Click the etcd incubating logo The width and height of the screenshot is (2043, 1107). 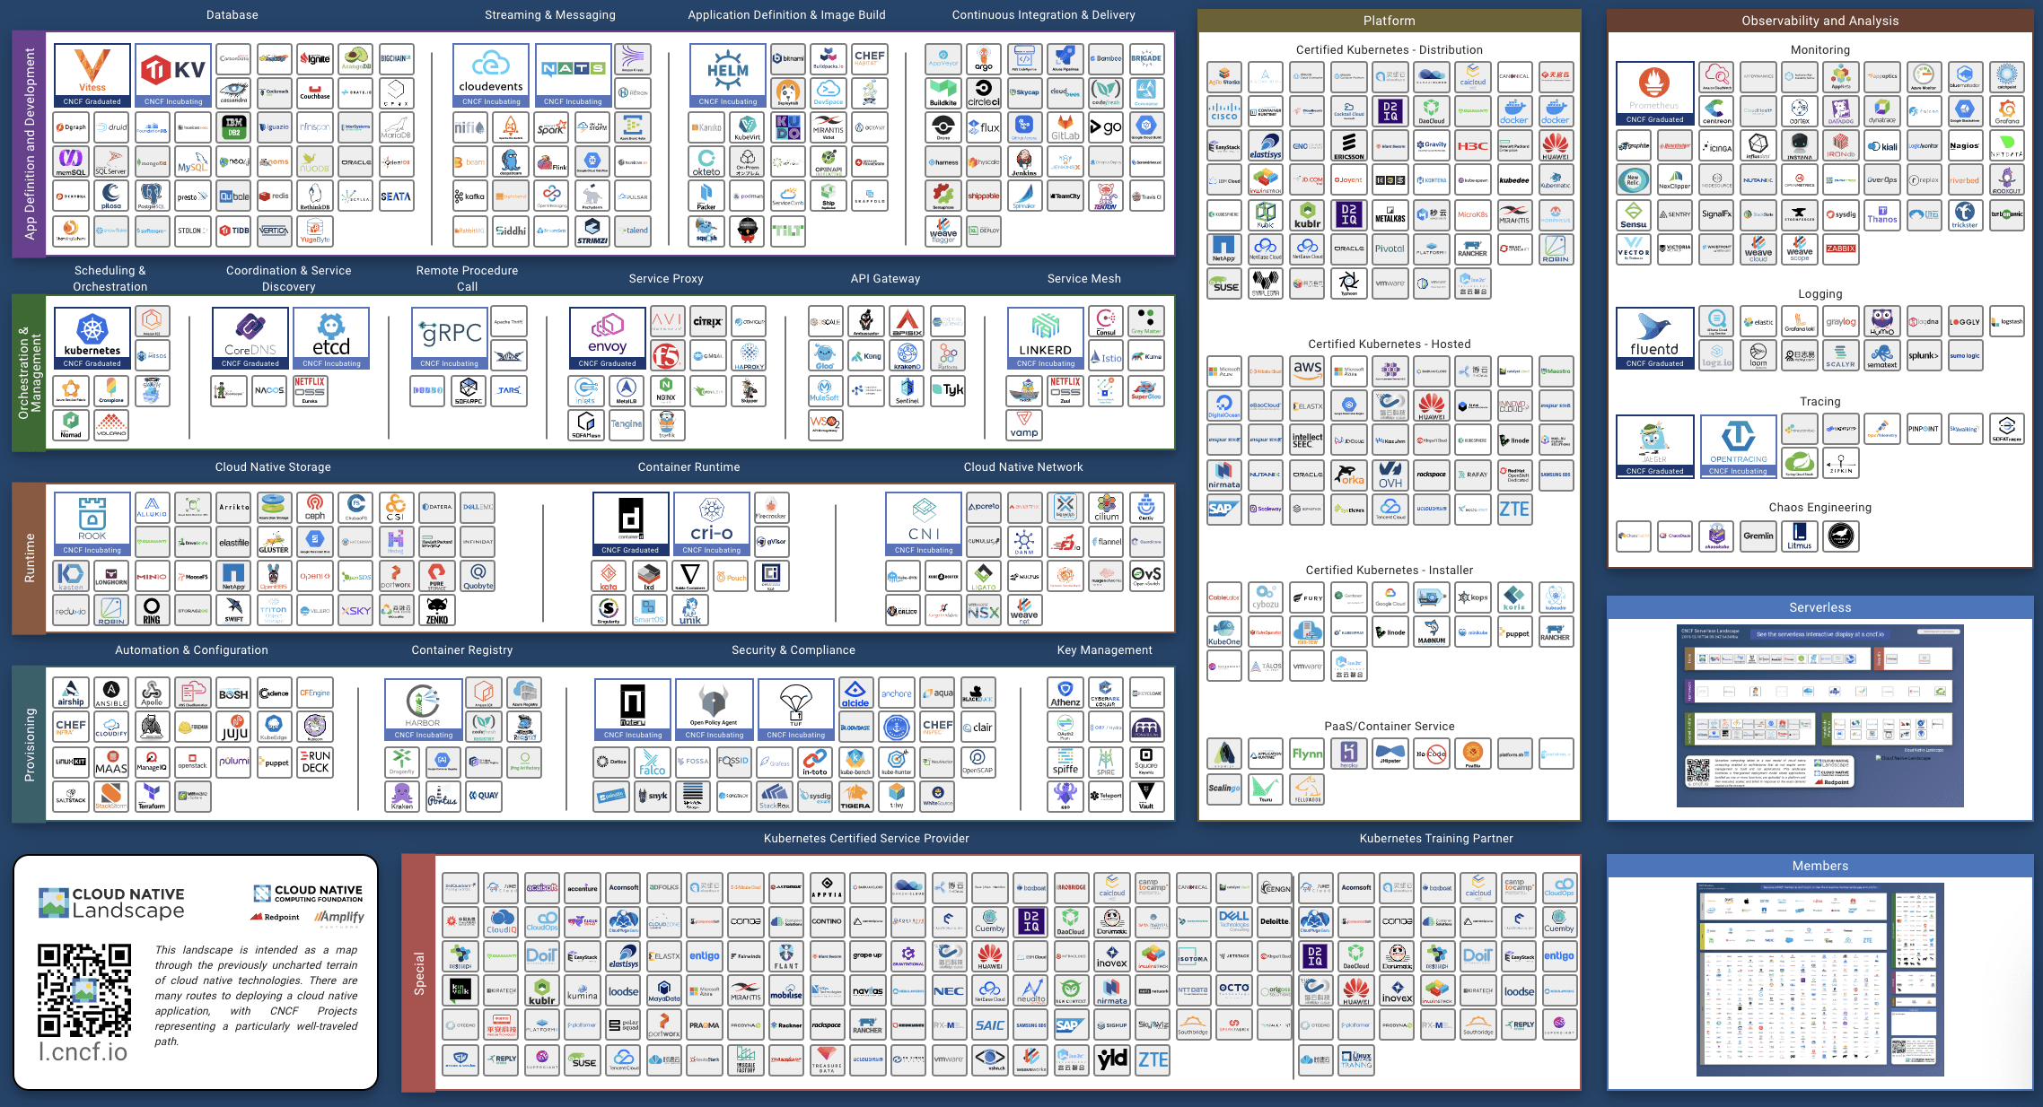pyautogui.click(x=331, y=338)
